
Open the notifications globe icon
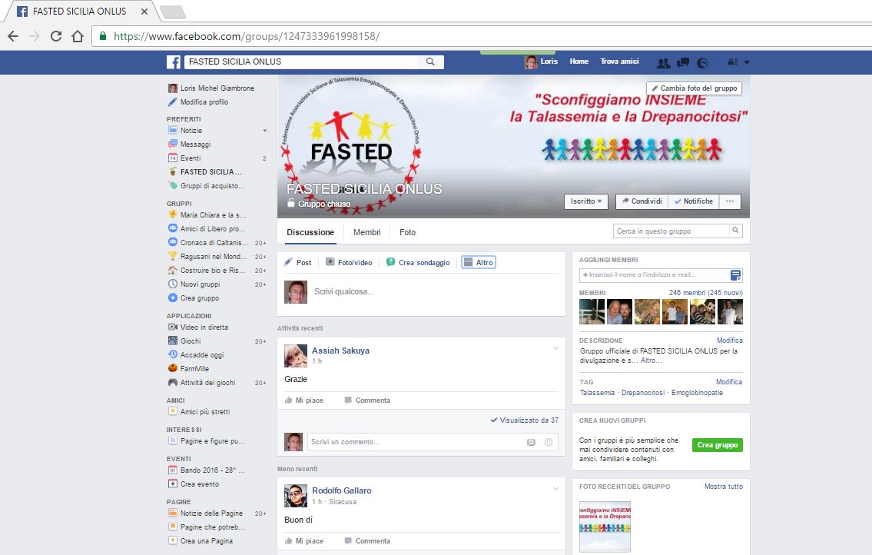pyautogui.click(x=702, y=62)
